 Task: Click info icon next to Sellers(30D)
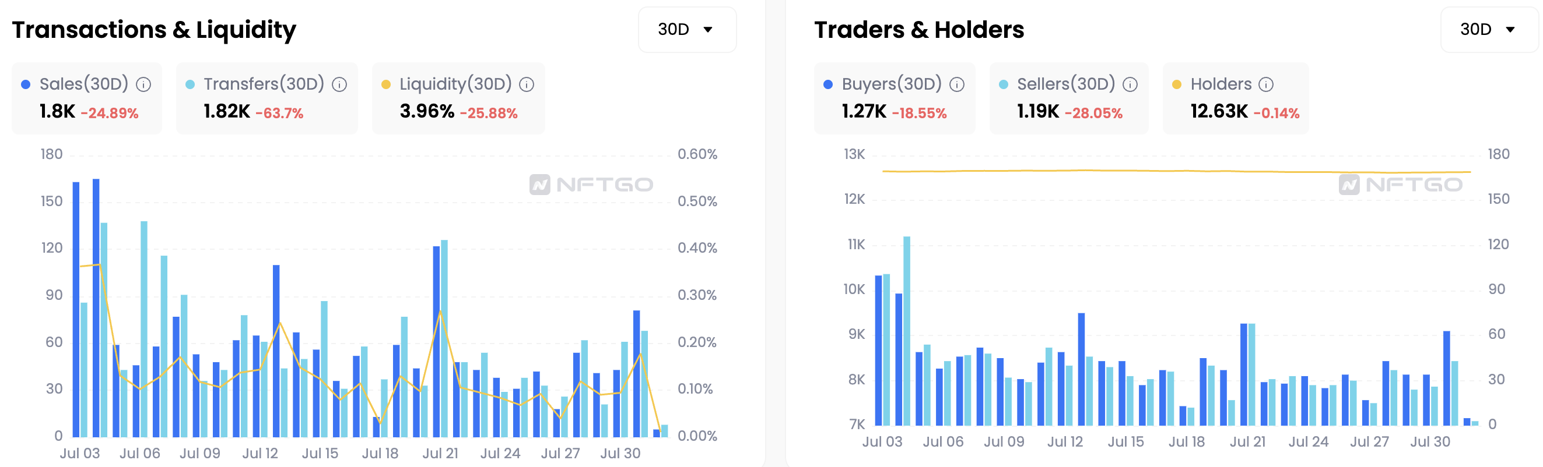[x=1130, y=84]
